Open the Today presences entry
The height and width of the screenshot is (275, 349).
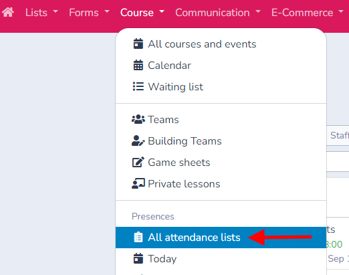click(221, 259)
